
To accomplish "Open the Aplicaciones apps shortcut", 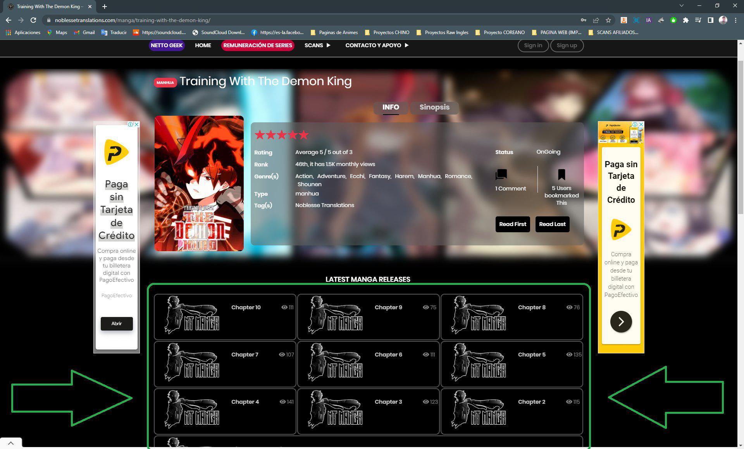I will 23,33.
